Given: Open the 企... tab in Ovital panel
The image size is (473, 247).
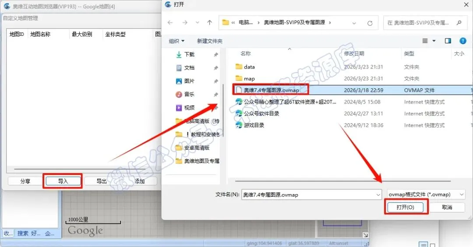Looking at the screenshot, I should point(49,233).
